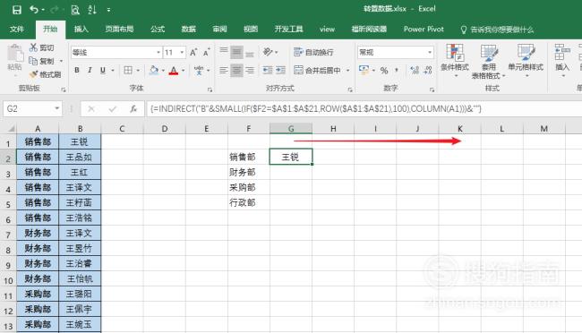The height and width of the screenshot is (333, 582).
Task: Switch to the 页面布局 Page Layout tab
Action: pos(119,29)
